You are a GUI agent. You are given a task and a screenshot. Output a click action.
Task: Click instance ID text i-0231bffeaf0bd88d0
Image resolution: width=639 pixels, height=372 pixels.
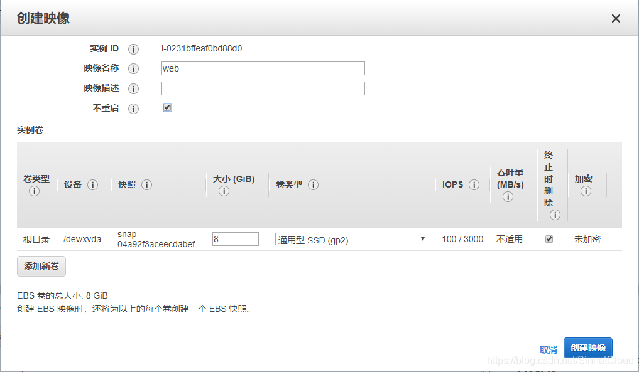(202, 48)
